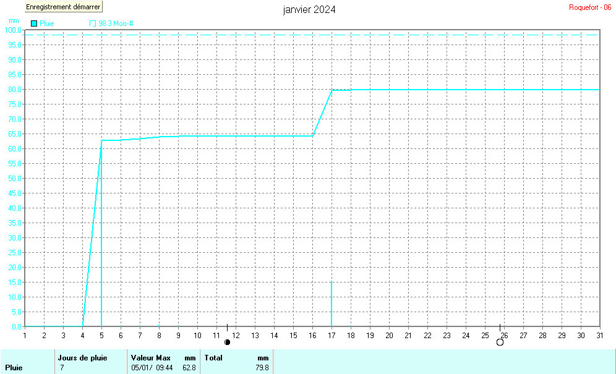The height and width of the screenshot is (374, 616).
Task: Click day 31 on the X axis
Action: [600, 336]
